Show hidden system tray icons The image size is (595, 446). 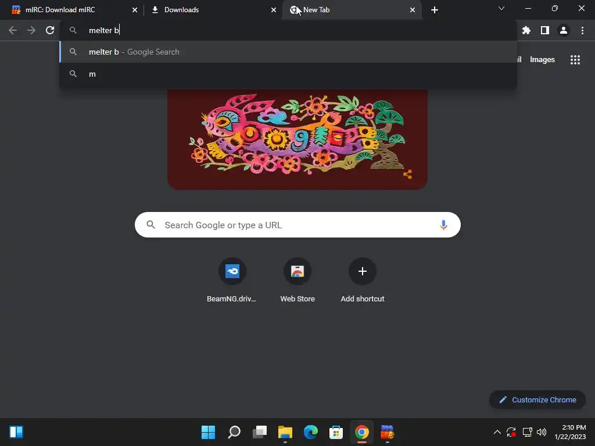[x=497, y=432]
